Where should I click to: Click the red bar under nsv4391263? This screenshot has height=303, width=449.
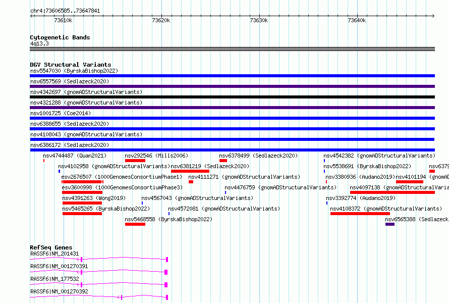(x=82, y=203)
